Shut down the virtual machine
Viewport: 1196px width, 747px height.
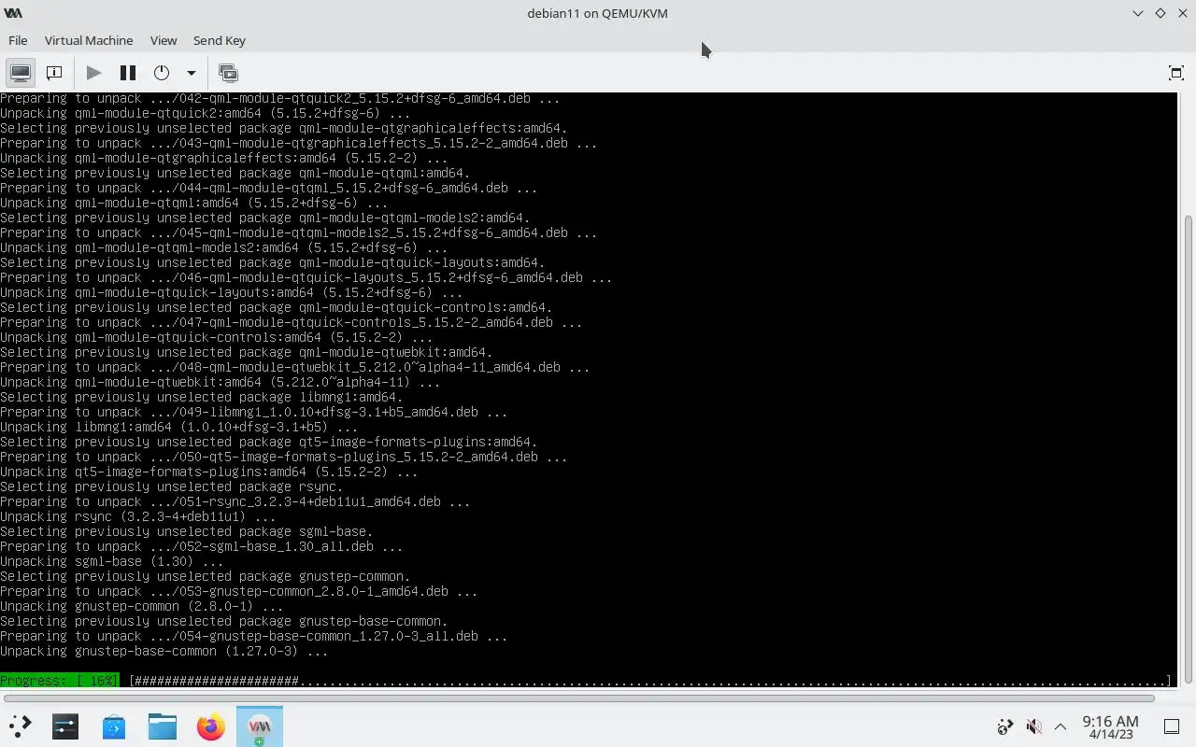[x=162, y=73]
